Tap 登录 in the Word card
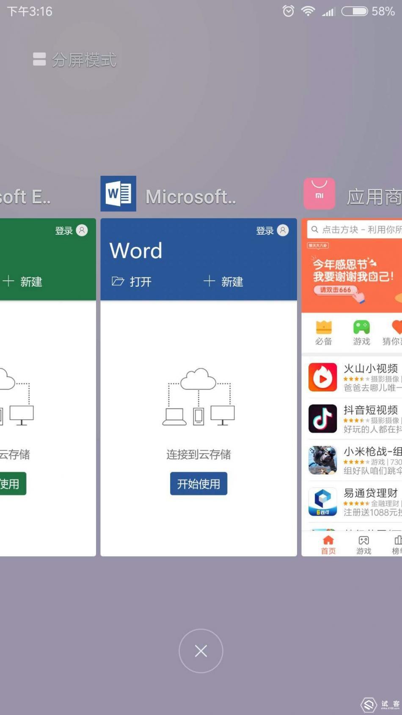The width and height of the screenshot is (402, 715). coord(265,230)
